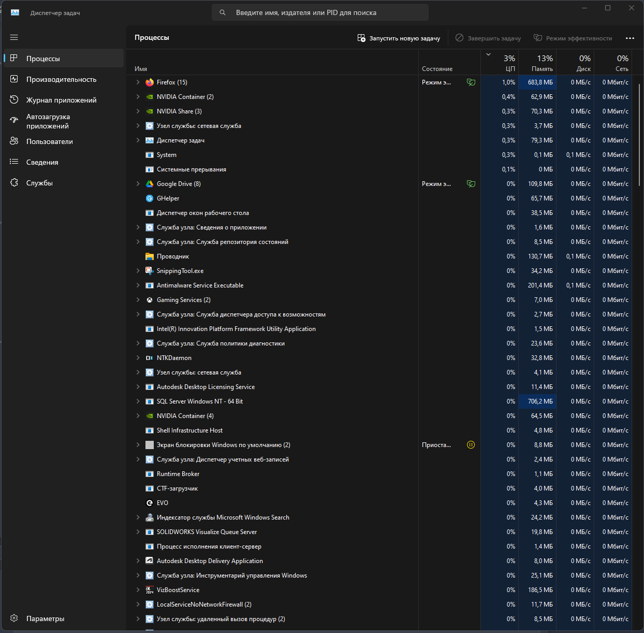Click Запустить новую задачу button
This screenshot has height=633, width=644.
(399, 38)
